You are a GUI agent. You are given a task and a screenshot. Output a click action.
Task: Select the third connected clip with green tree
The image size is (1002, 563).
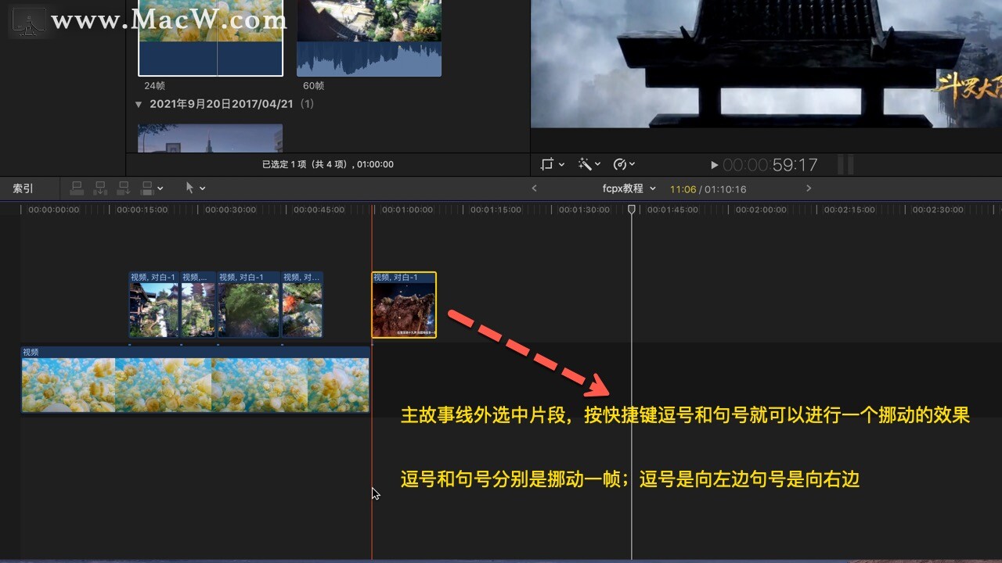[x=248, y=305]
